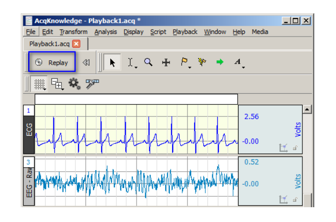Screen dimensions: 336x222
Task: Toggle the EEG channel 3 box
Action: pos(28,162)
